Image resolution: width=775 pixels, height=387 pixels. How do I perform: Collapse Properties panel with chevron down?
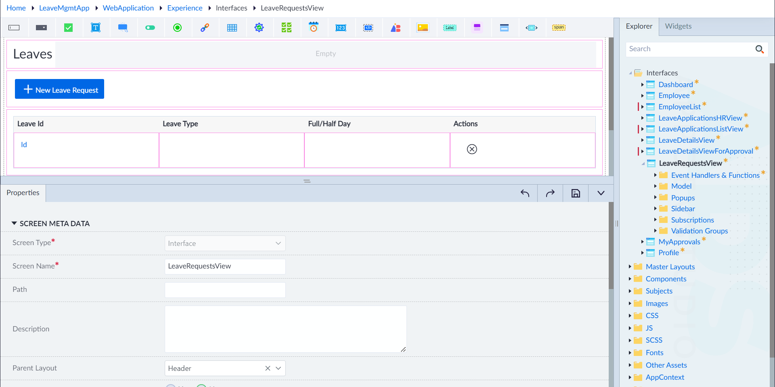(x=601, y=193)
